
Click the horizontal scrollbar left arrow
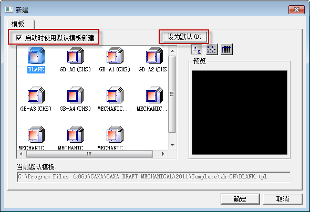tap(21, 154)
